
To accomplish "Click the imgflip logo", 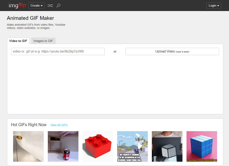I will (x=17, y=6).
